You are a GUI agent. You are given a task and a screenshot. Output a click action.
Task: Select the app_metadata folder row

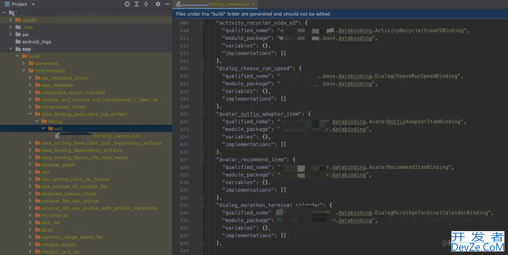tap(86, 85)
